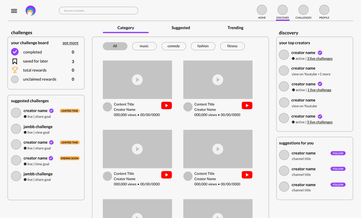
Task: Open the '3 live challenges' link
Action: pyautogui.click(x=320, y=58)
